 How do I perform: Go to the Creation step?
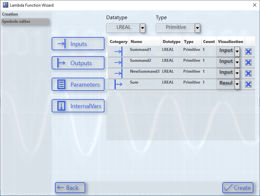(x=10, y=14)
